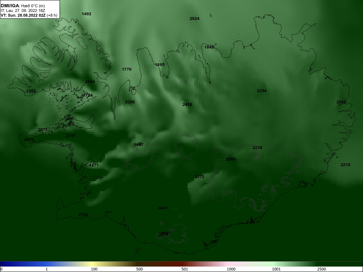Click the map value 2675
This screenshot has height=272, width=363.
pos(29,140)
